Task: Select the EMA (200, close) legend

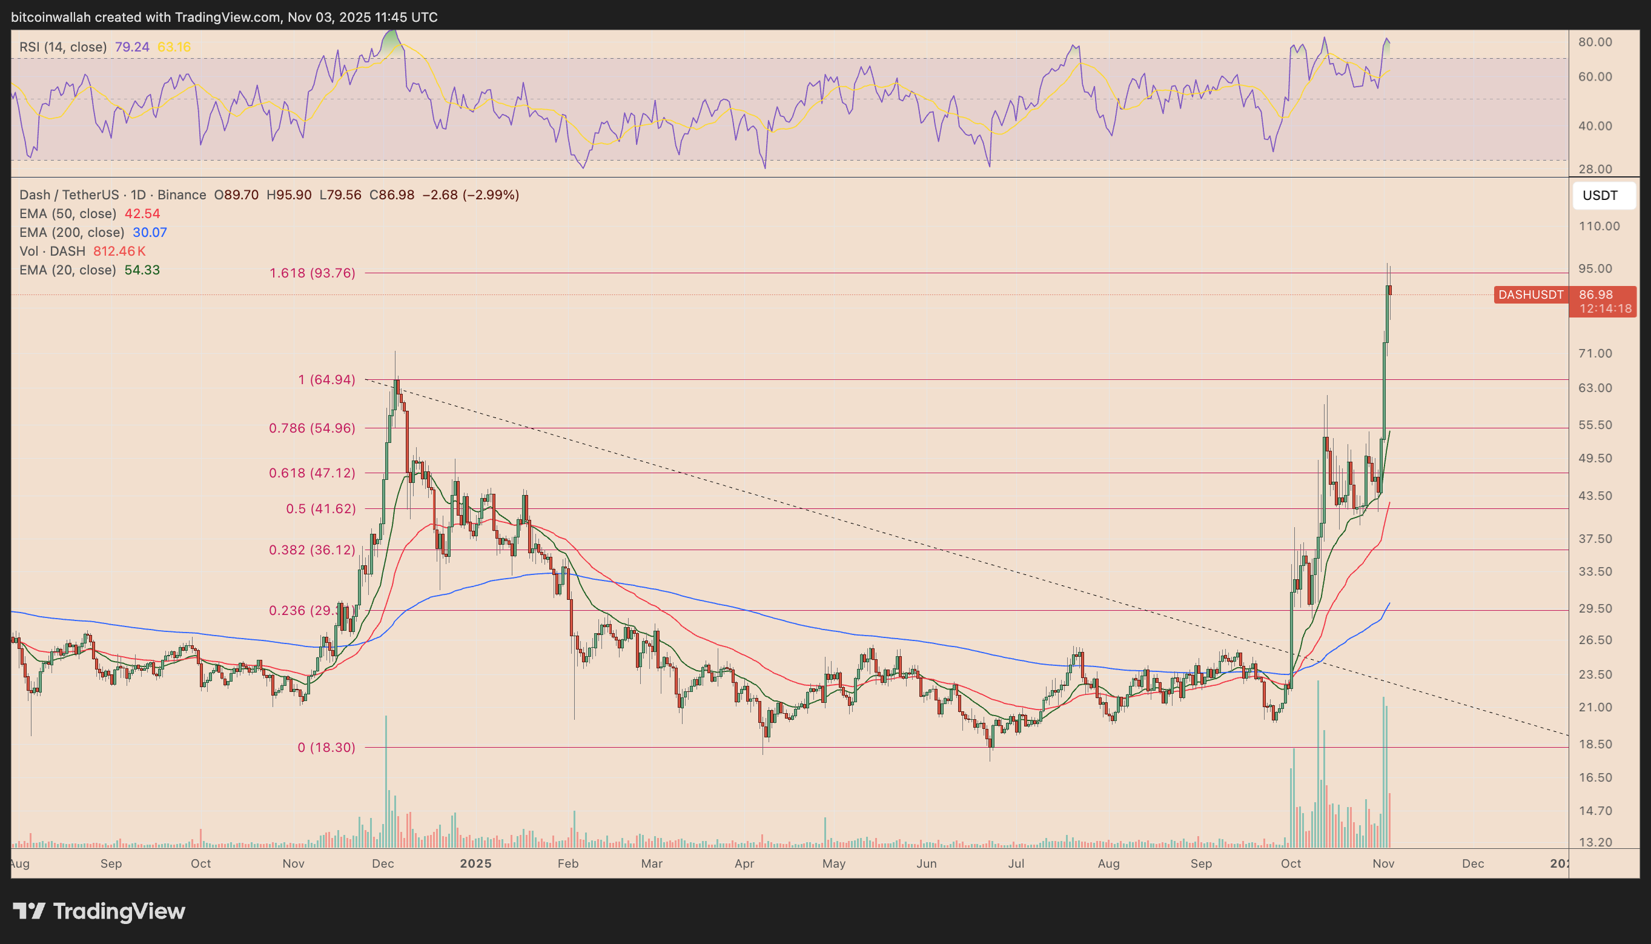Action: click(71, 232)
